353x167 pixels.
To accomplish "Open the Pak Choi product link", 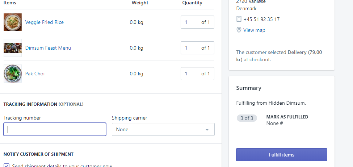I will tap(35, 74).
